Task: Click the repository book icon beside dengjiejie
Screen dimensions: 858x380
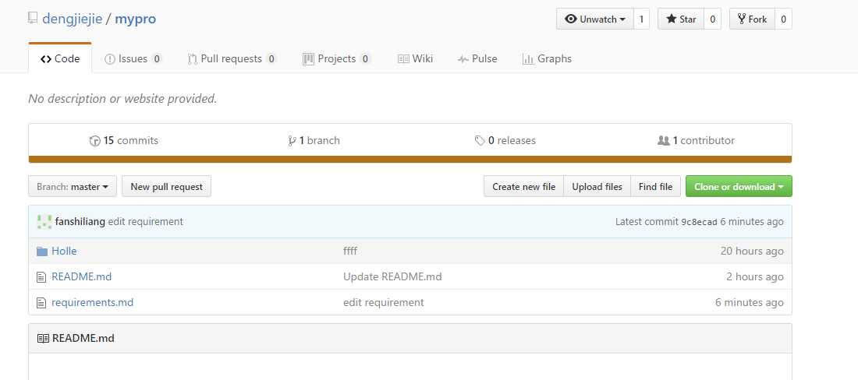Action: point(33,18)
